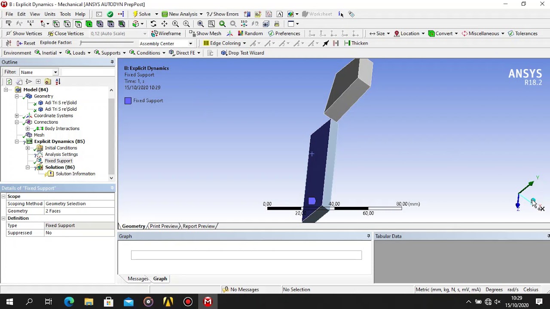
Task: Click the Preferences button
Action: click(284, 33)
